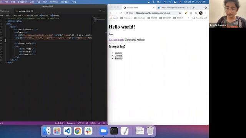Open VS Code notifications bell in status bar

[x=104, y=123]
